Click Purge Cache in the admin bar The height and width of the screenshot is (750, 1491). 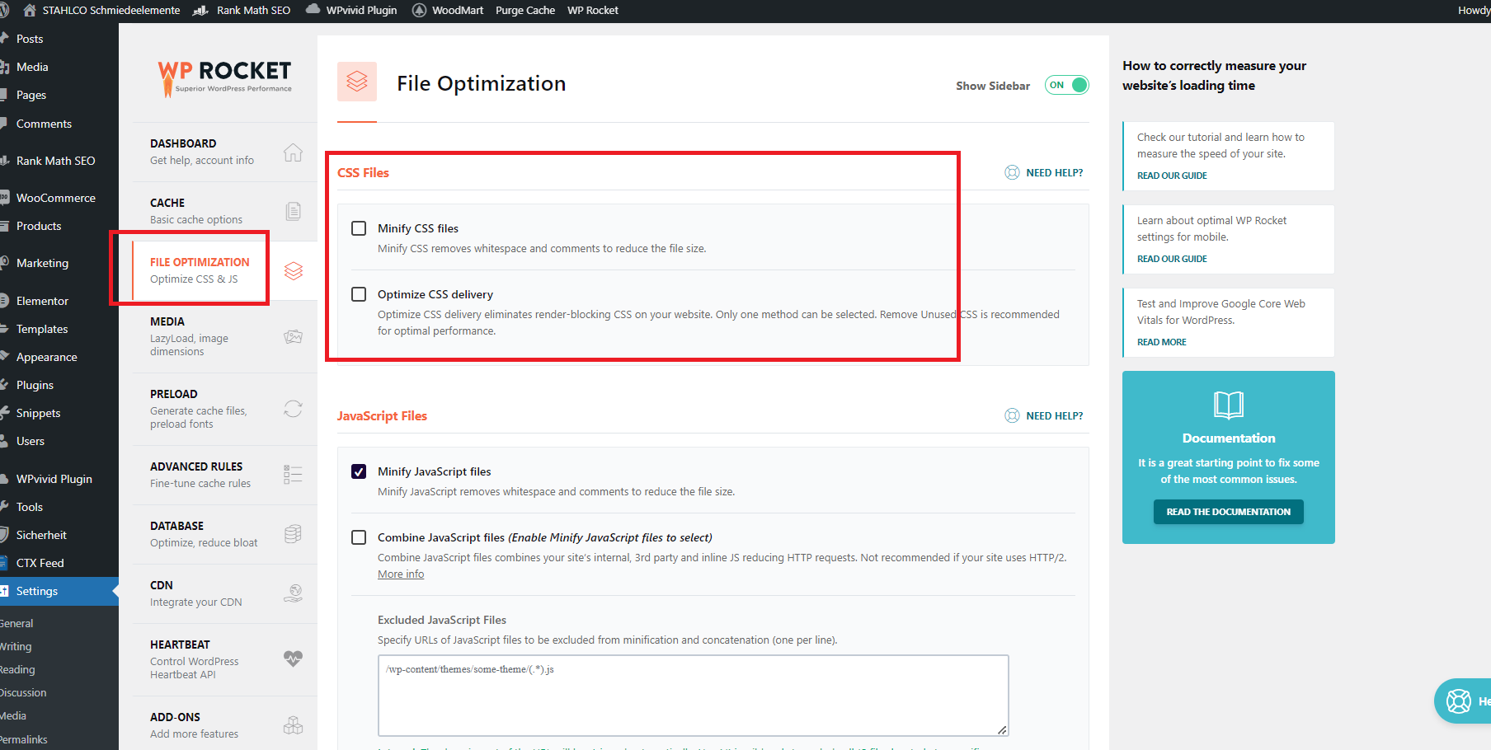525,10
